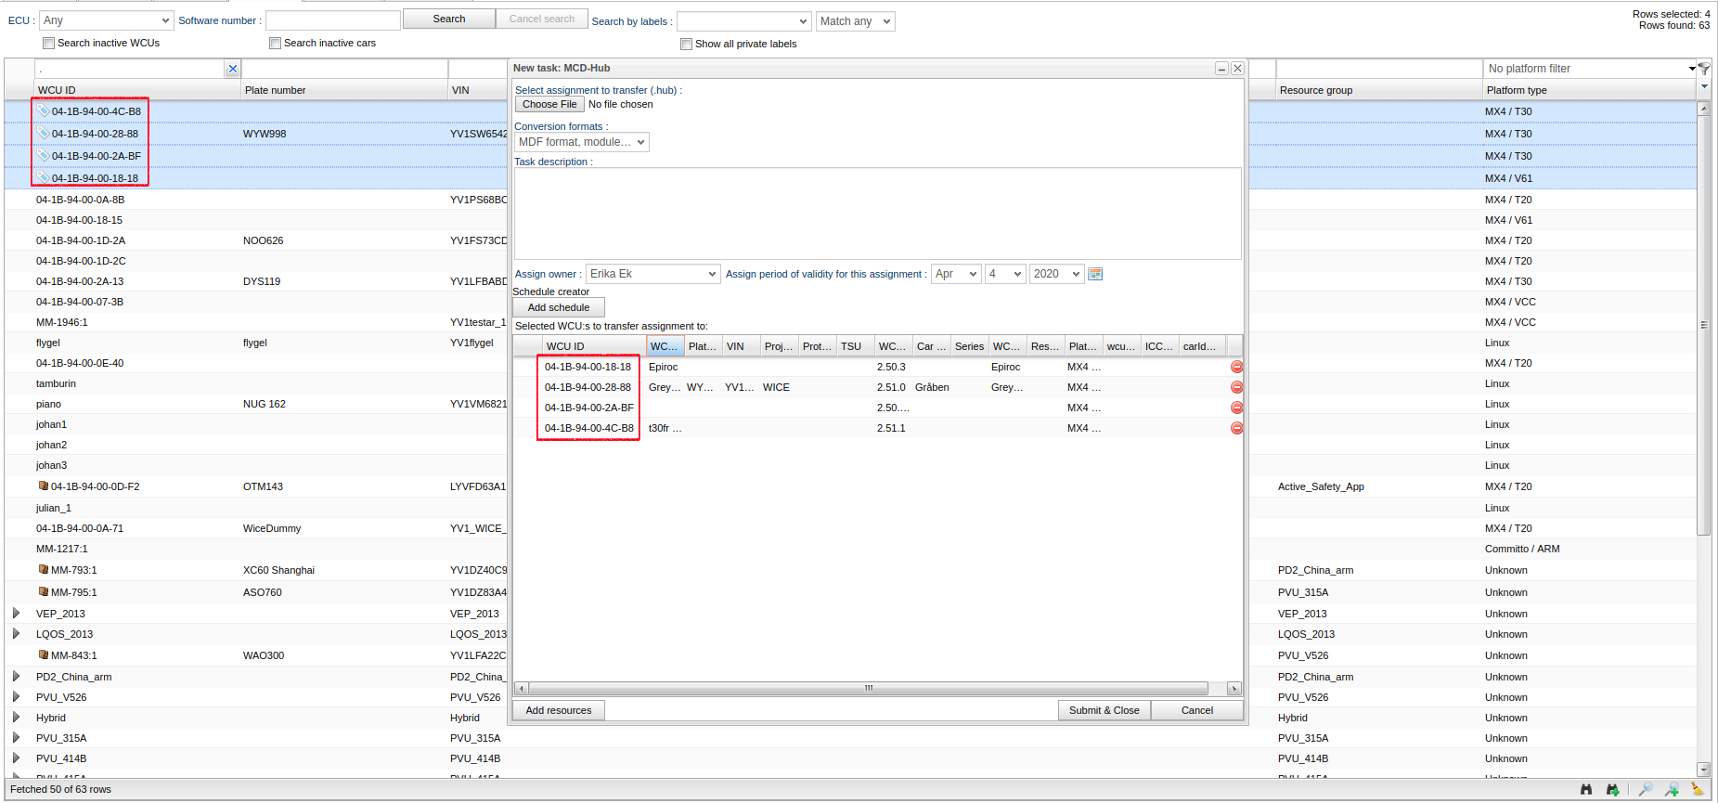Image resolution: width=1718 pixels, height=803 pixels.
Task: Sort by Platform type column header
Action: coord(1517,90)
